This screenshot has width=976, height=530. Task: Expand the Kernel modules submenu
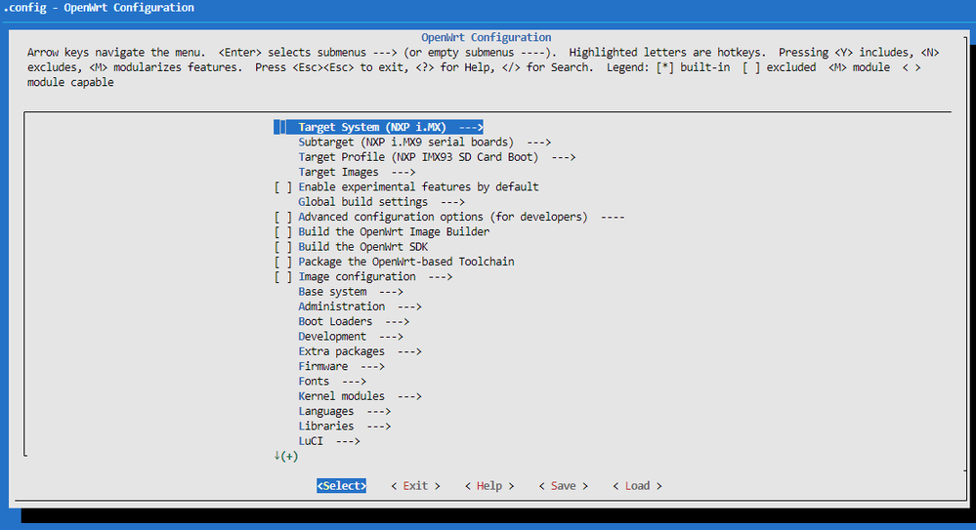pyautogui.click(x=360, y=395)
